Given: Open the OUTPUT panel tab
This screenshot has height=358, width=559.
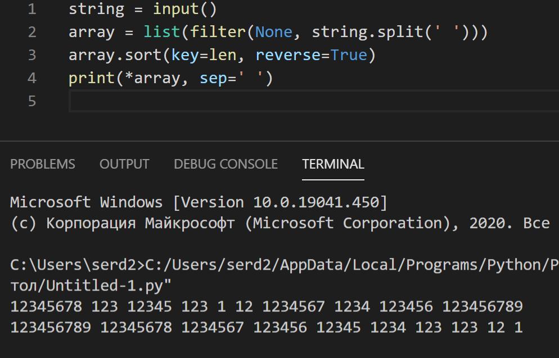Looking at the screenshot, I should tap(124, 164).
